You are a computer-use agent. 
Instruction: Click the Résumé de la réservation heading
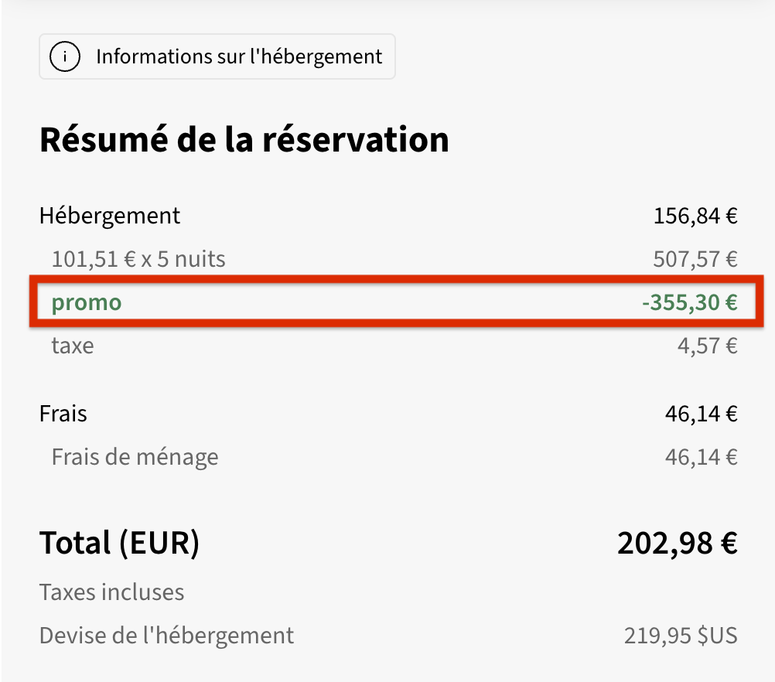click(x=244, y=139)
